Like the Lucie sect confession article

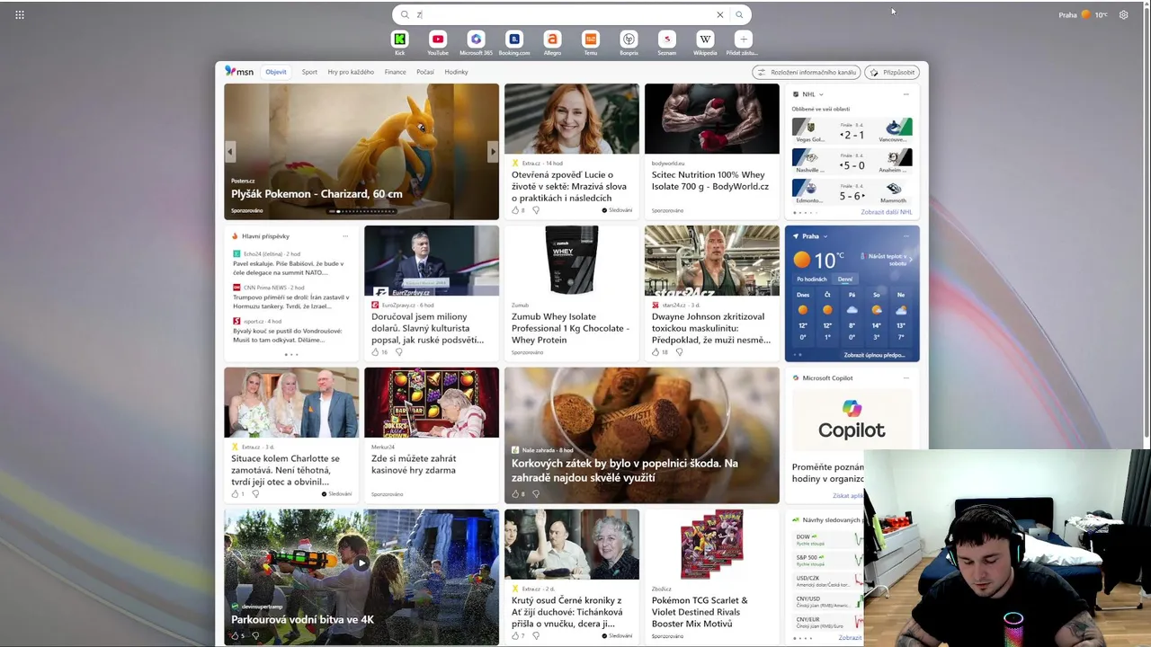tap(516, 210)
